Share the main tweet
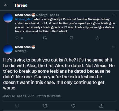The height and width of the screenshot is (111, 119). pyautogui.click(x=101, y=106)
